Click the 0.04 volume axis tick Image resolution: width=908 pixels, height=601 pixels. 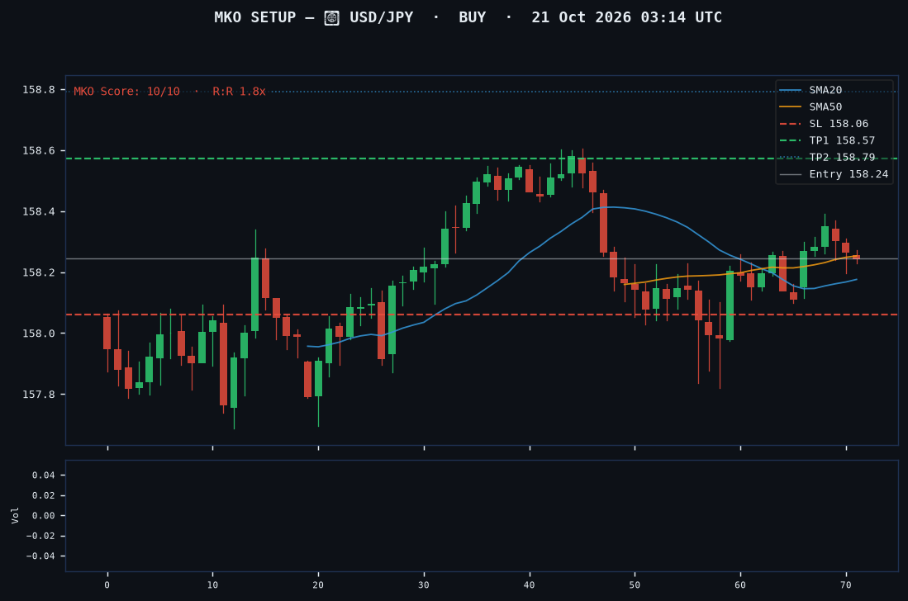click(x=44, y=476)
